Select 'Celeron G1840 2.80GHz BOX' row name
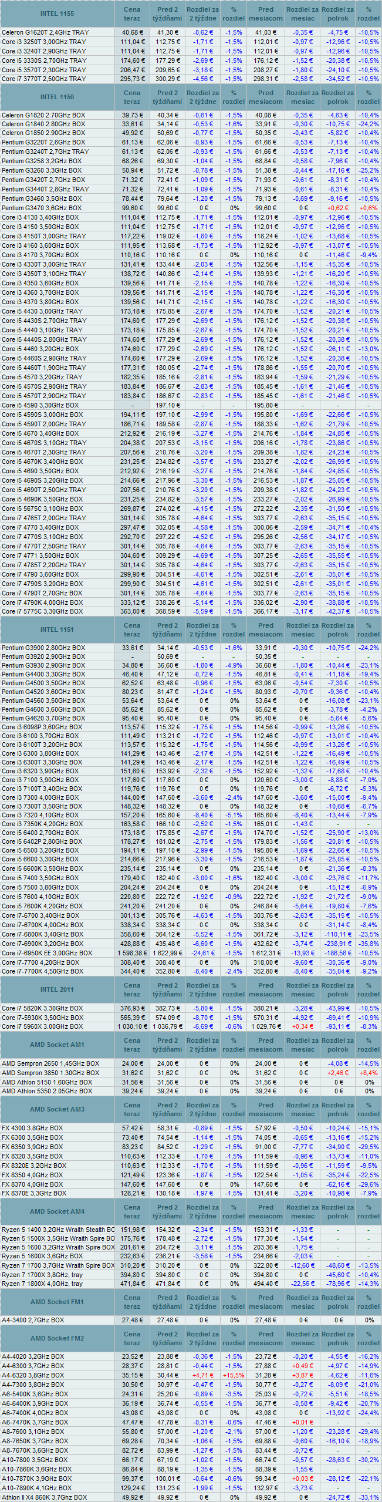Viewport: 382px width, 1502px height. coord(43,124)
